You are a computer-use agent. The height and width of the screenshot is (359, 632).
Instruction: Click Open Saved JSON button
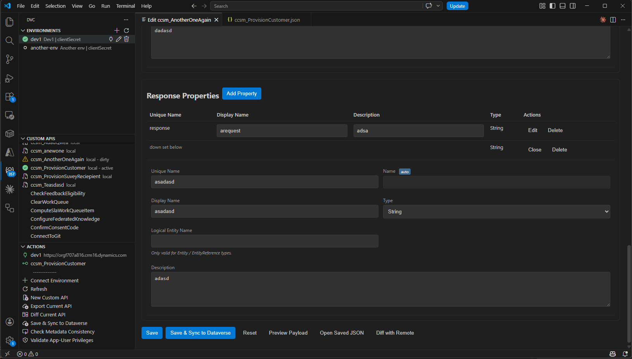pyautogui.click(x=342, y=333)
